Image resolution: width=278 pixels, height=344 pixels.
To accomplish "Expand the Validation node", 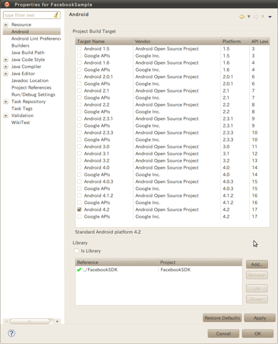I will click(6, 115).
